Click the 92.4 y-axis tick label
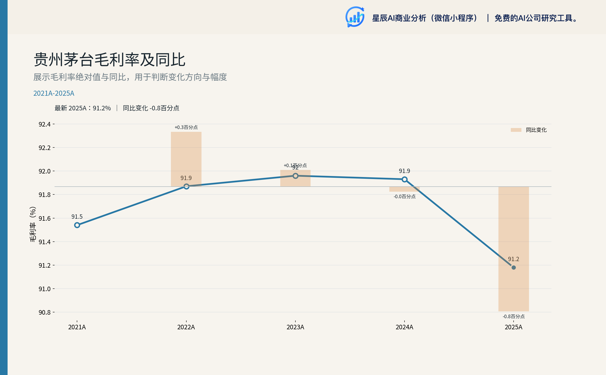The width and height of the screenshot is (606, 375). [45, 124]
